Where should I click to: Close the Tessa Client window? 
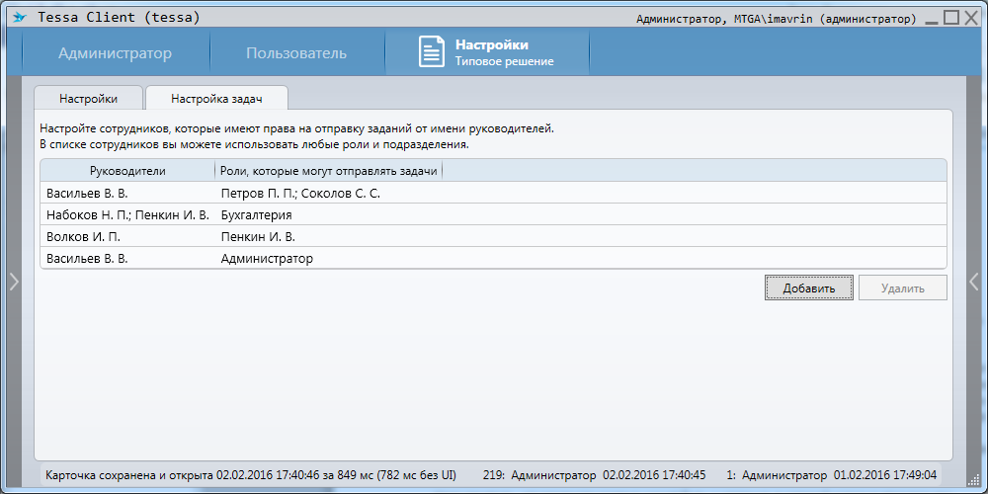click(x=971, y=18)
